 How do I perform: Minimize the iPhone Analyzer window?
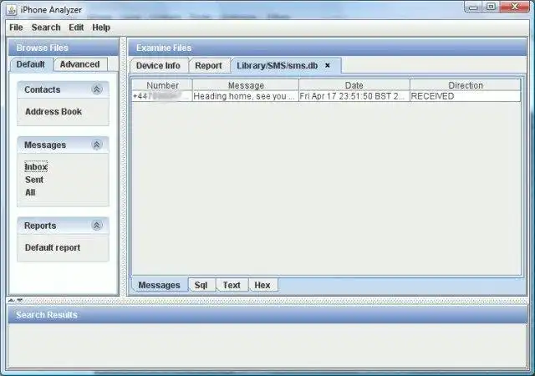pyautogui.click(x=473, y=7)
